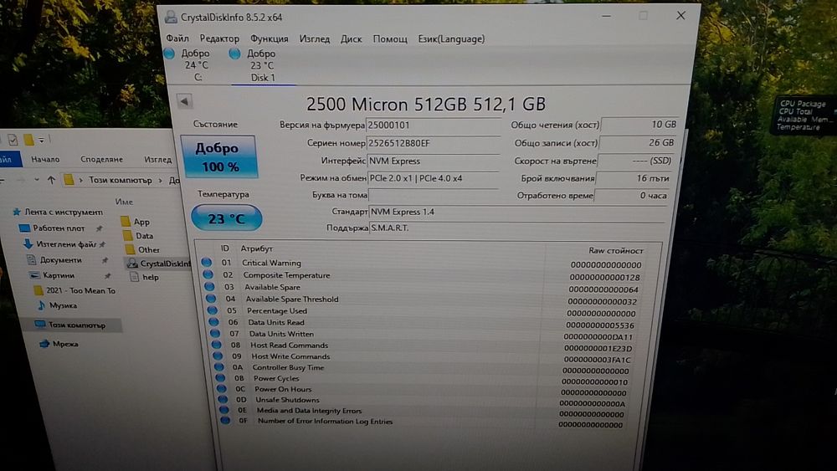Click the power on hours value 0 часа
The image size is (837, 471).
coord(632,195)
